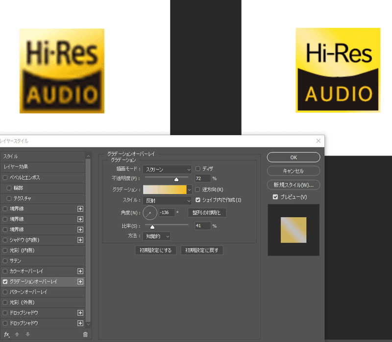392x342 pixels.
Task: Click the fx effects menu icon
Action: 6,334
